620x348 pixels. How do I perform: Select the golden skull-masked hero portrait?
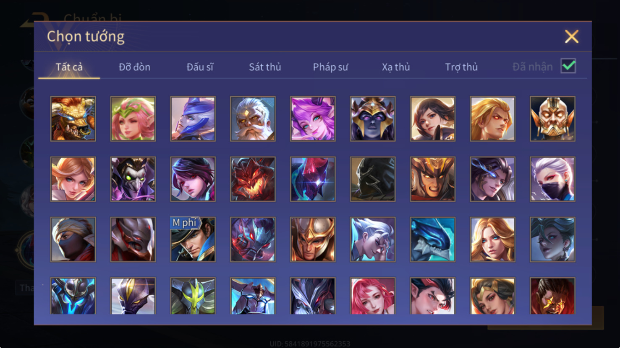552,119
